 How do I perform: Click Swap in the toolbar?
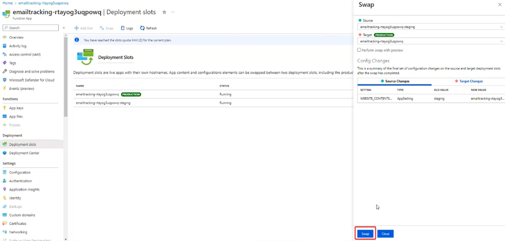pos(106,28)
